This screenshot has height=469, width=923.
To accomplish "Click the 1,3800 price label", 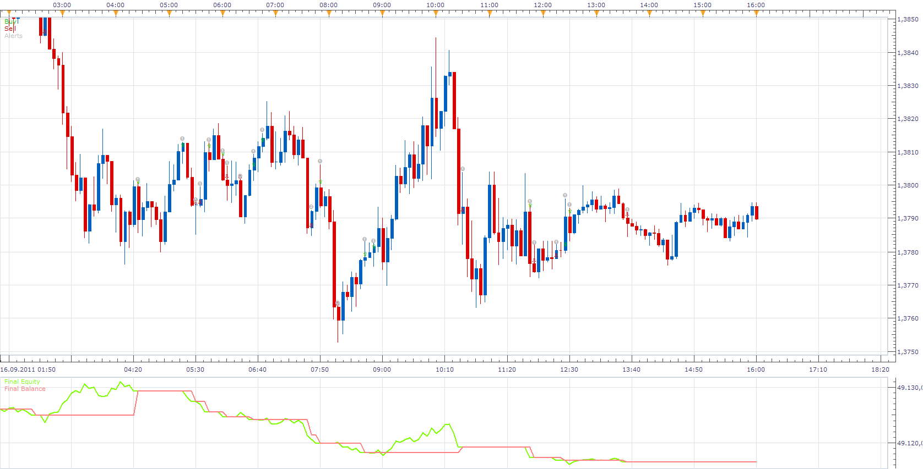I will 908,185.
